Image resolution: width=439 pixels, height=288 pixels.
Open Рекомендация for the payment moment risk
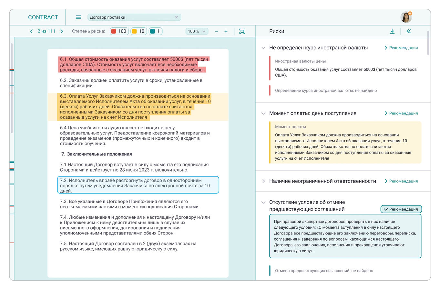[x=401, y=113]
